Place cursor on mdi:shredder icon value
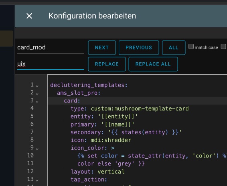The width and height of the screenshot is (227, 186). [x=111, y=140]
